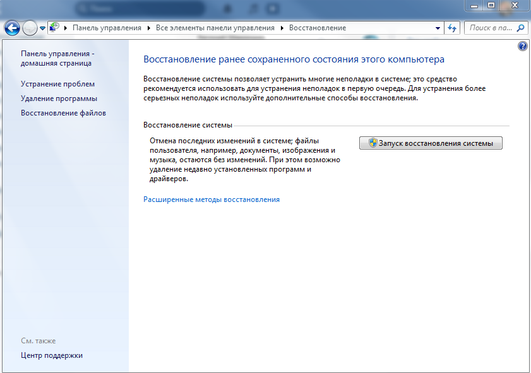
Task: Open Панель управления breadcrumb
Action: (107, 28)
